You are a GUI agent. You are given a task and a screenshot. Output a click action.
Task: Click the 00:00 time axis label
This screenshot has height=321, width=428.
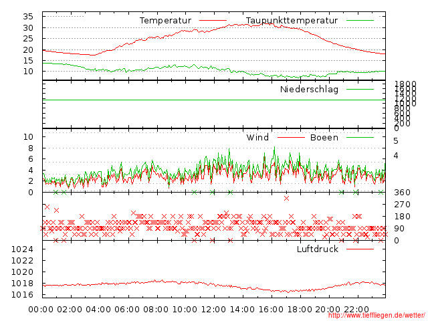(41, 308)
